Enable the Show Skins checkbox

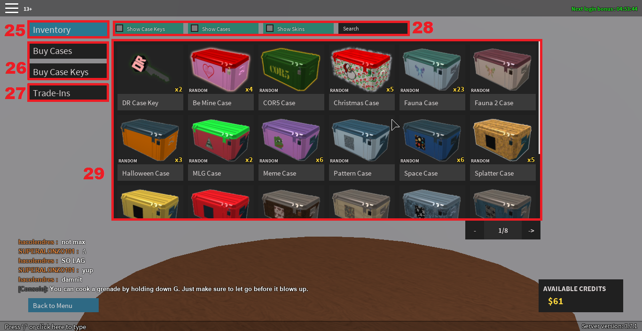tap(270, 28)
